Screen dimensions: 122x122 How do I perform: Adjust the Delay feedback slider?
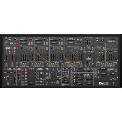click(x=89, y=82)
